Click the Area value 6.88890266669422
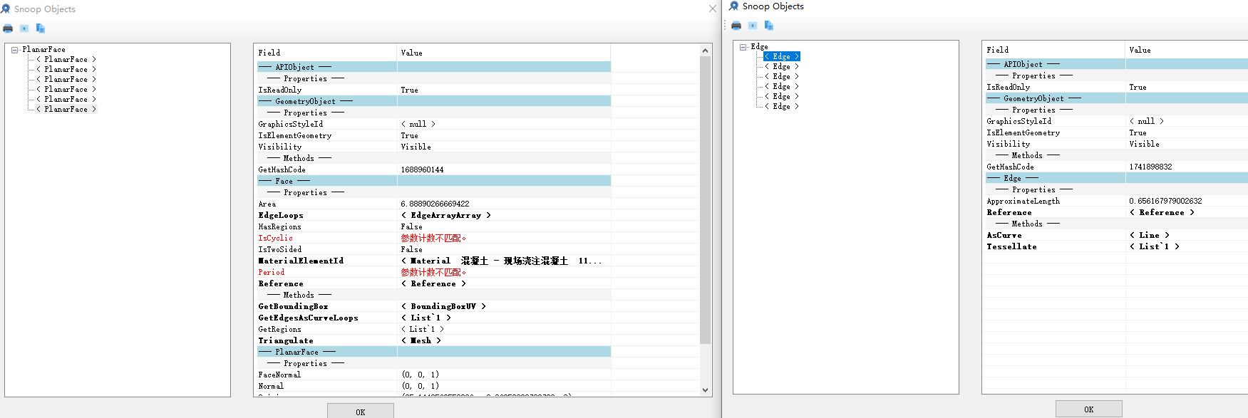The image size is (1248, 418). coord(435,204)
